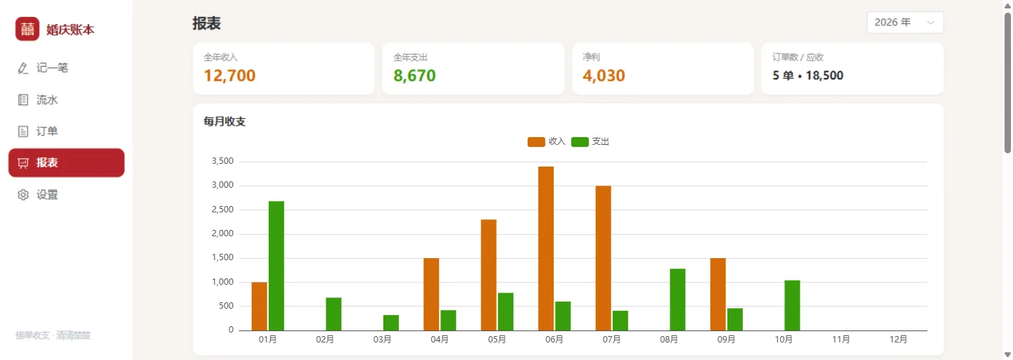Toggle the 支出 legend series
The width and height of the screenshot is (1013, 360).
click(x=590, y=141)
